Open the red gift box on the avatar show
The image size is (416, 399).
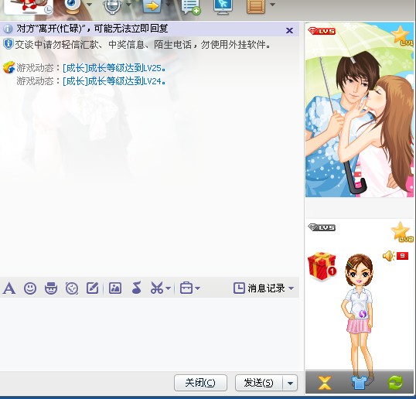[x=322, y=266]
